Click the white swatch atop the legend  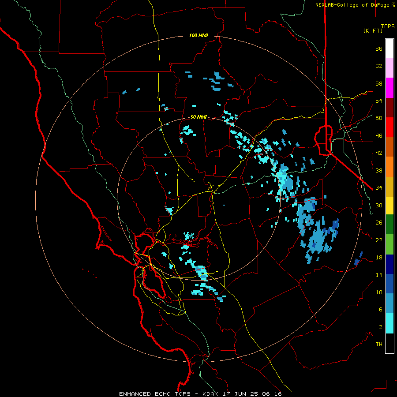pyautogui.click(x=390, y=49)
